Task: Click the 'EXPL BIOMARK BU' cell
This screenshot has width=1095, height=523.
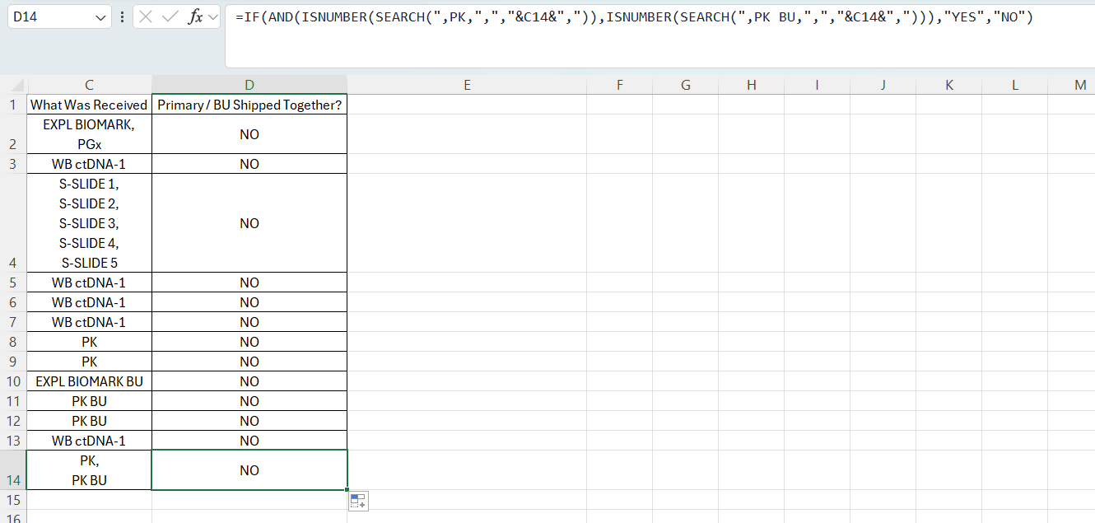Action: point(89,381)
